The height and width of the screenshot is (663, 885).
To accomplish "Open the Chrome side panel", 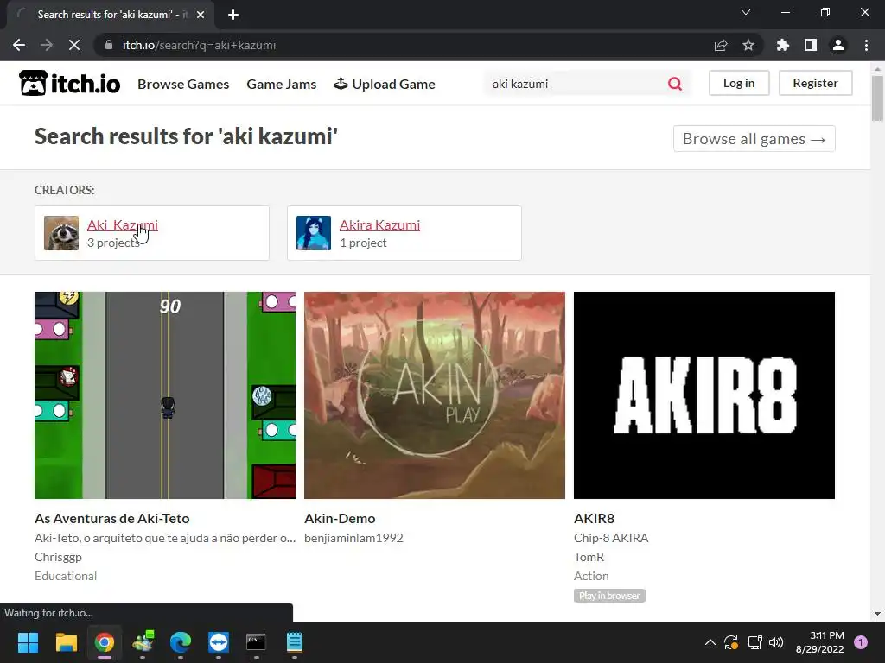I will click(x=811, y=45).
